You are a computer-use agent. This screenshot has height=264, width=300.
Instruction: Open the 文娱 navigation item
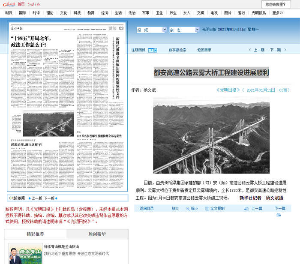coord(201,13)
